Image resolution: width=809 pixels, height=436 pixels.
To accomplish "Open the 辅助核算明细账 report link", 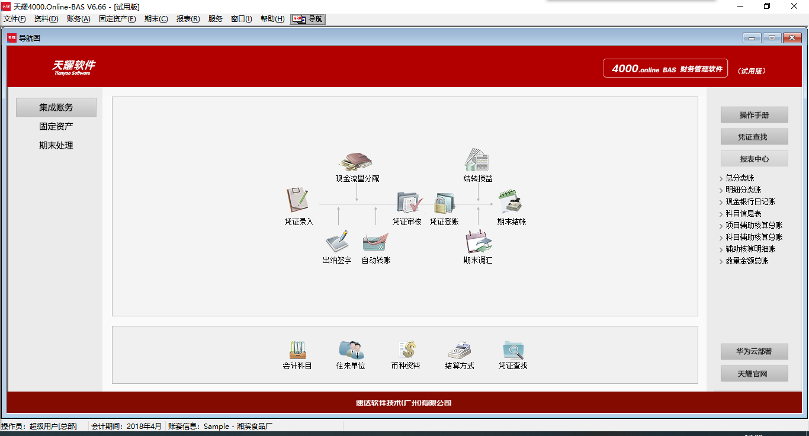I will coord(750,249).
